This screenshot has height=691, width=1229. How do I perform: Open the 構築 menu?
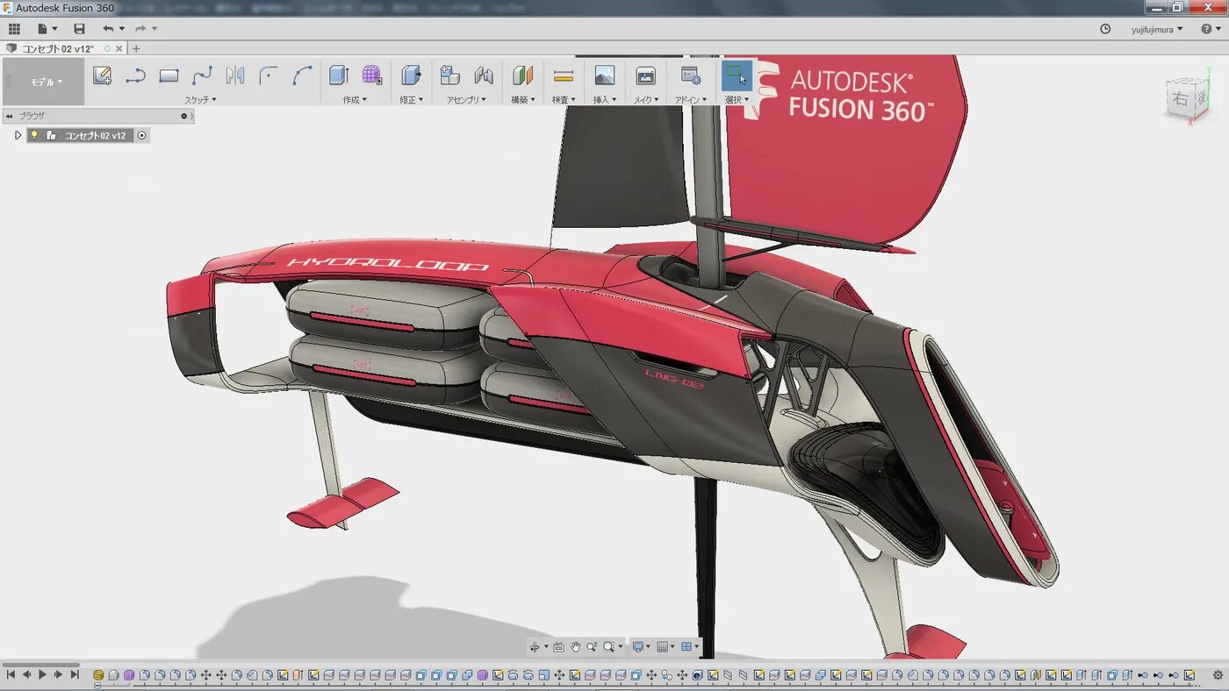pos(523,100)
